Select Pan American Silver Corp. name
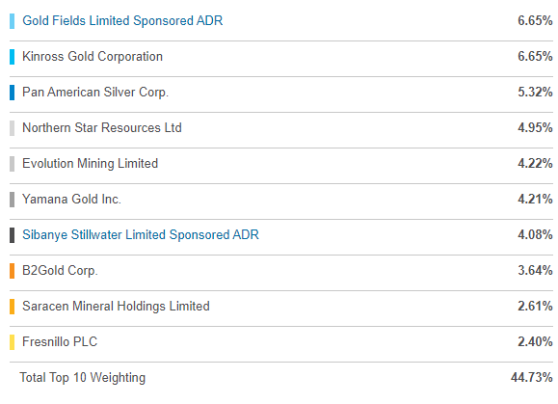 pos(95,92)
